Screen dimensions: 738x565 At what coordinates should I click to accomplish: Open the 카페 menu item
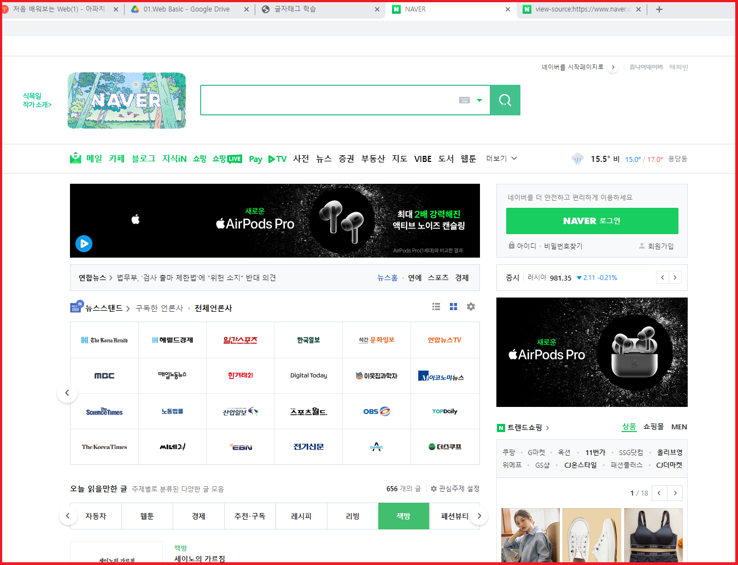[x=116, y=159]
